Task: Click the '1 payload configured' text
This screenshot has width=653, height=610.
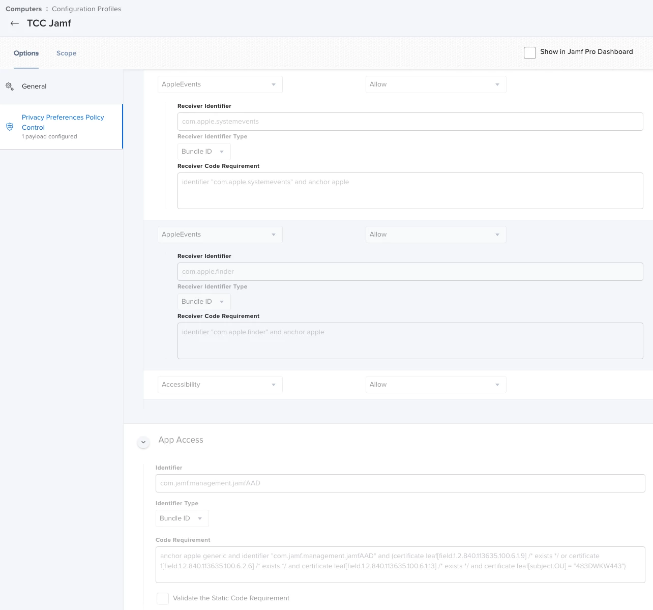Action: point(49,137)
